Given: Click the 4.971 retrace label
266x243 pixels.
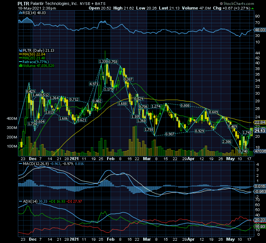Looking at the screenshot, I should click(93, 84).
